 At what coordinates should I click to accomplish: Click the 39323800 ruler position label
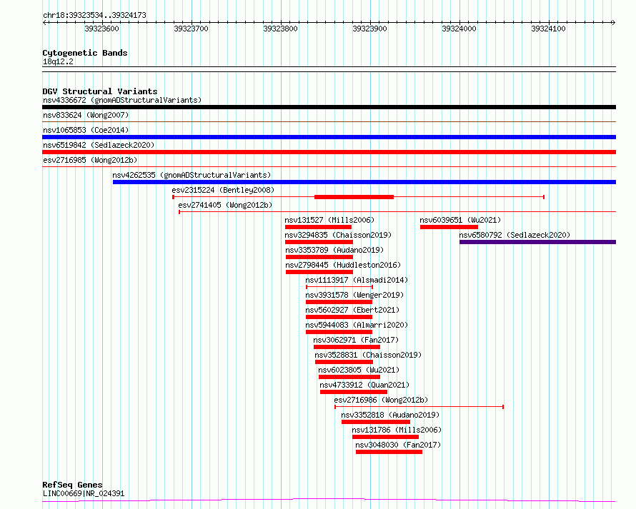pyautogui.click(x=280, y=29)
